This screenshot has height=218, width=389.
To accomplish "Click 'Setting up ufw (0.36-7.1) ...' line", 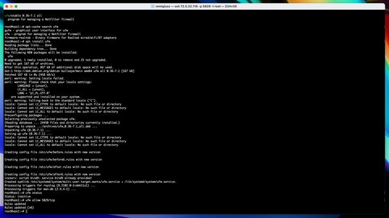I will (28, 134).
